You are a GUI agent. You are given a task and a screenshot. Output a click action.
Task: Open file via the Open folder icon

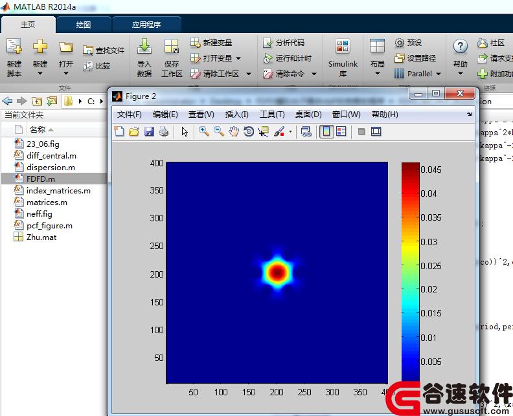[x=66, y=47]
